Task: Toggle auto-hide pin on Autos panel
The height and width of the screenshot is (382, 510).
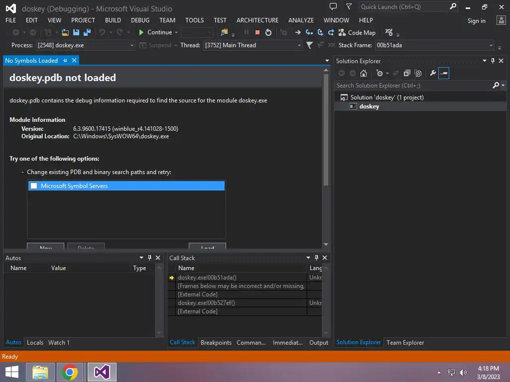Action: click(149, 258)
